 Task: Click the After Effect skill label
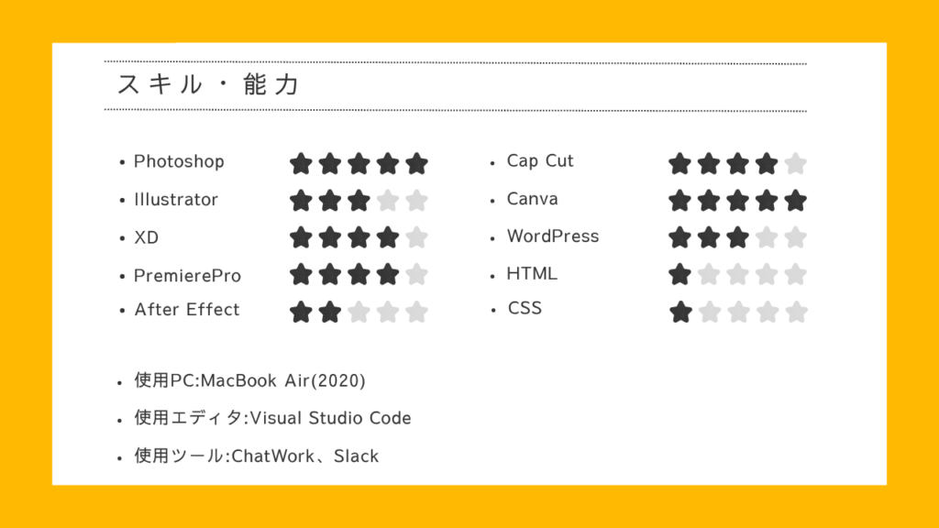pos(186,310)
